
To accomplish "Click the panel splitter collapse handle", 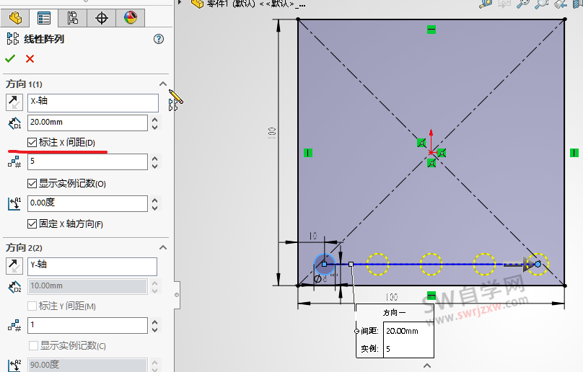I will 177,295.
